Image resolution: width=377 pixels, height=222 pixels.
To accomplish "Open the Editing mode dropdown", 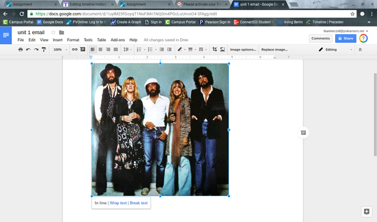I will pyautogui.click(x=335, y=49).
